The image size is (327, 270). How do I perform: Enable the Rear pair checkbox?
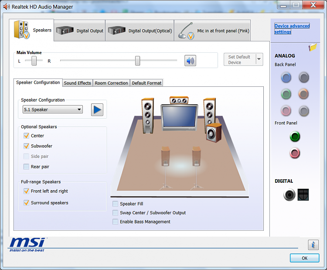(26, 167)
